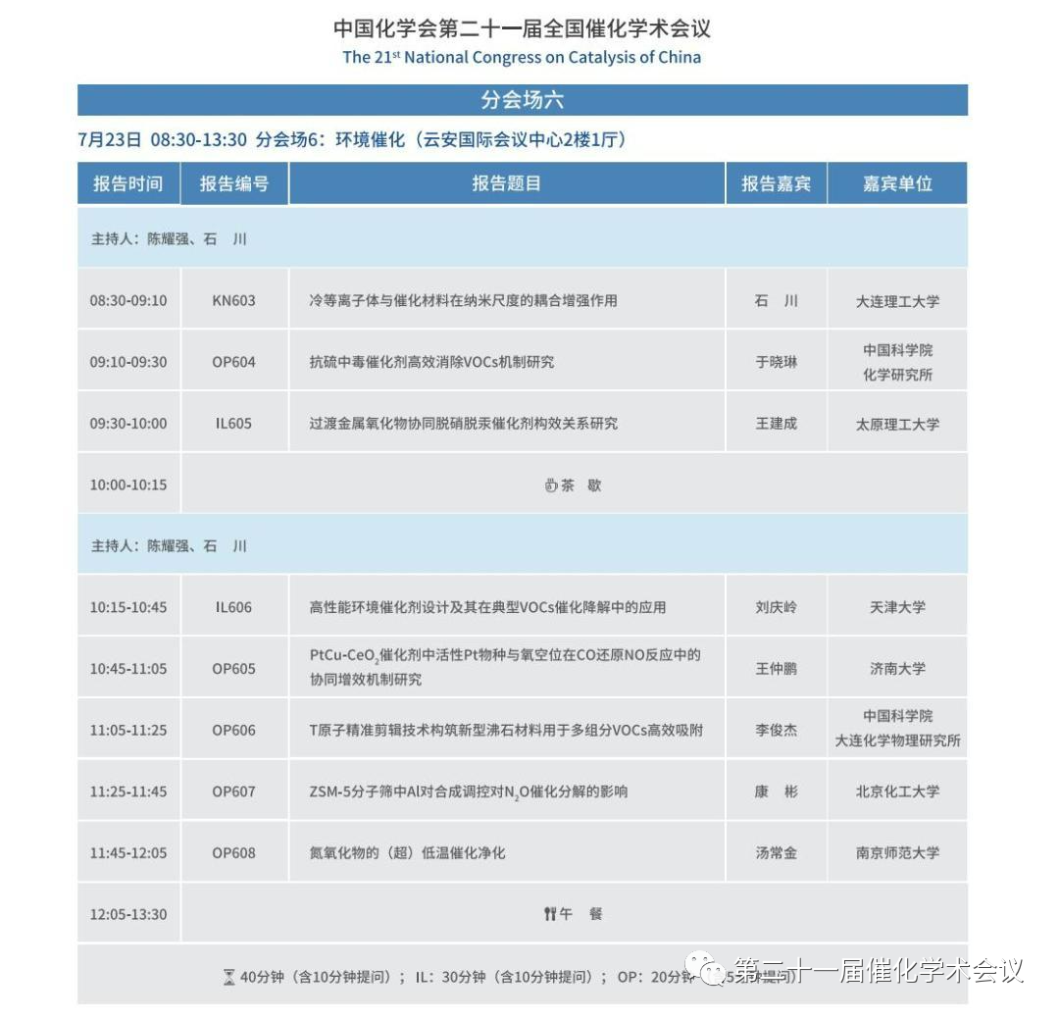This screenshot has width=1059, height=1018.
Task: Click the title T原子精准剪辑技术构筑新型沸石材料
Action: tap(507, 731)
